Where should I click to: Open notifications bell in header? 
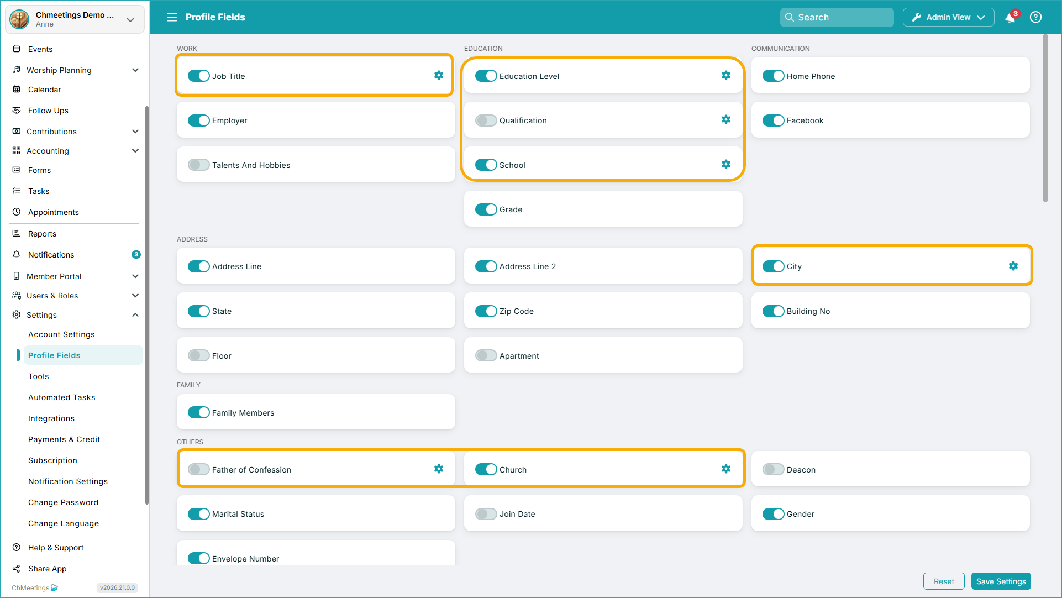(1011, 17)
